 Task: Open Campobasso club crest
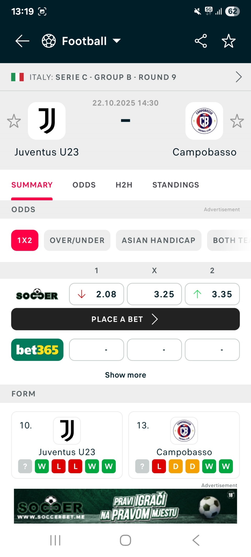coord(204,121)
